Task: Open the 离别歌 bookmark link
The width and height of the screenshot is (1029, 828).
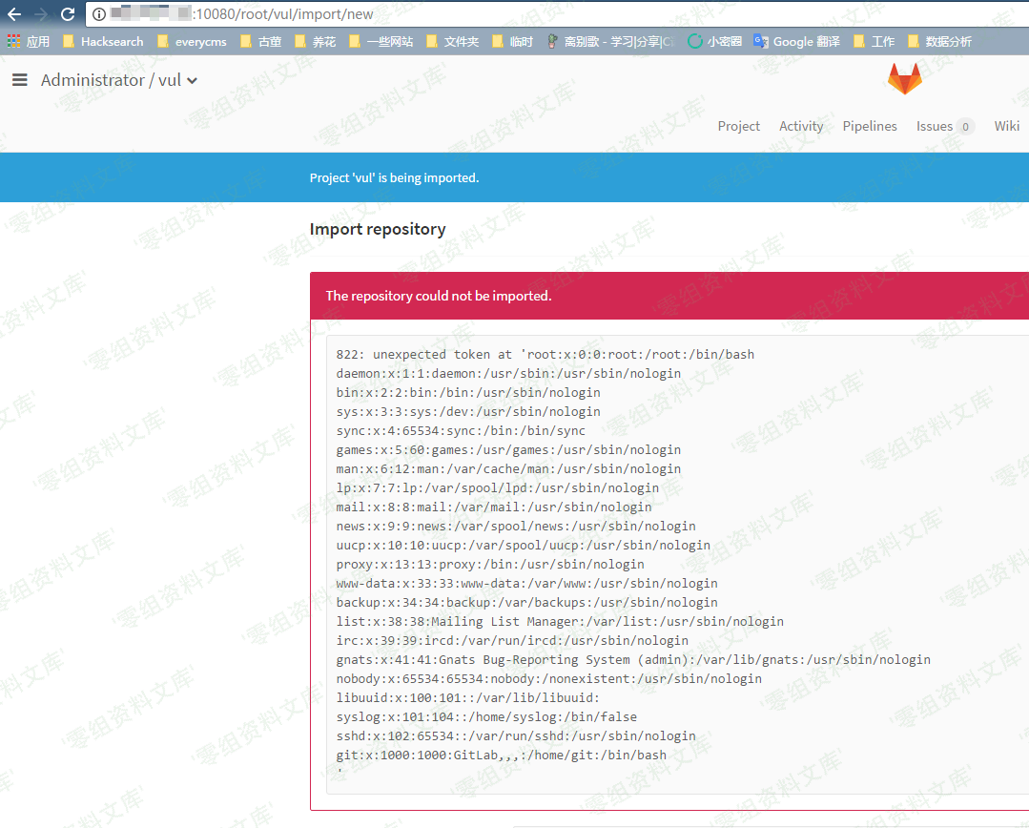Action: pos(610,42)
